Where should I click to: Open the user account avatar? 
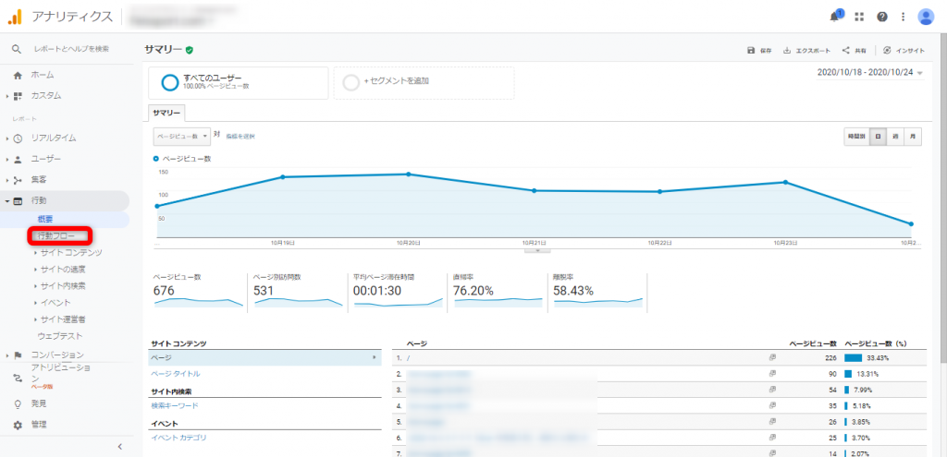(925, 17)
